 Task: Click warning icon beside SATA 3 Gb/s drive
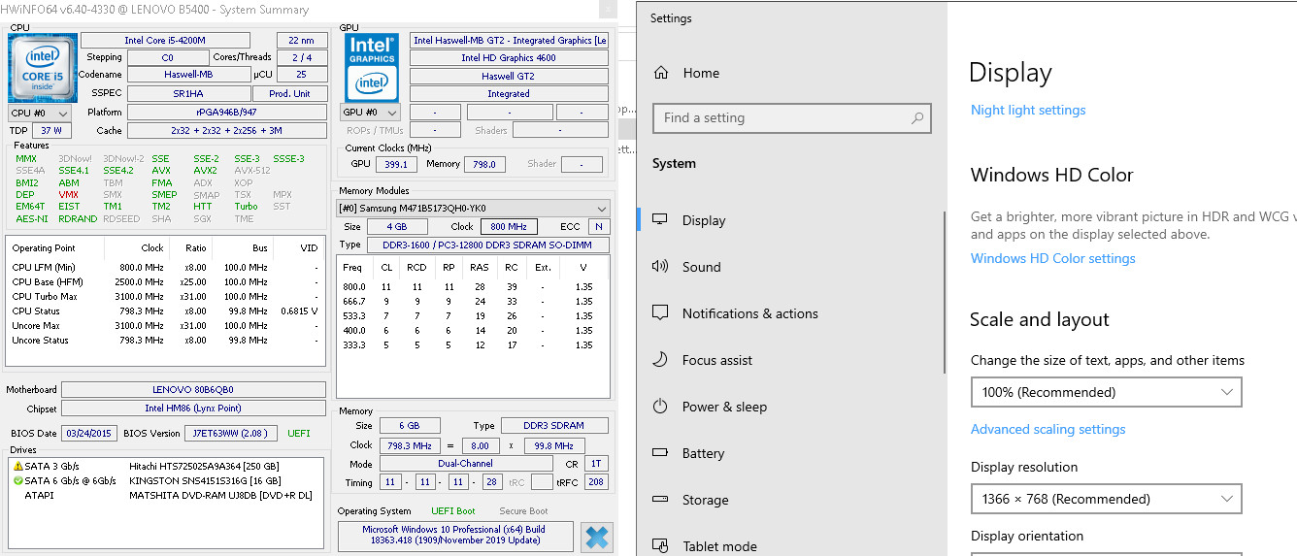point(17,466)
